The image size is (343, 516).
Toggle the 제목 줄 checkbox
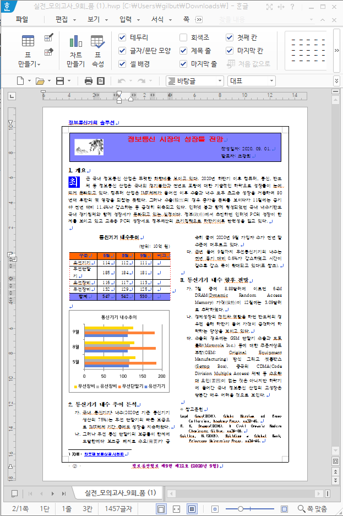[183, 51]
